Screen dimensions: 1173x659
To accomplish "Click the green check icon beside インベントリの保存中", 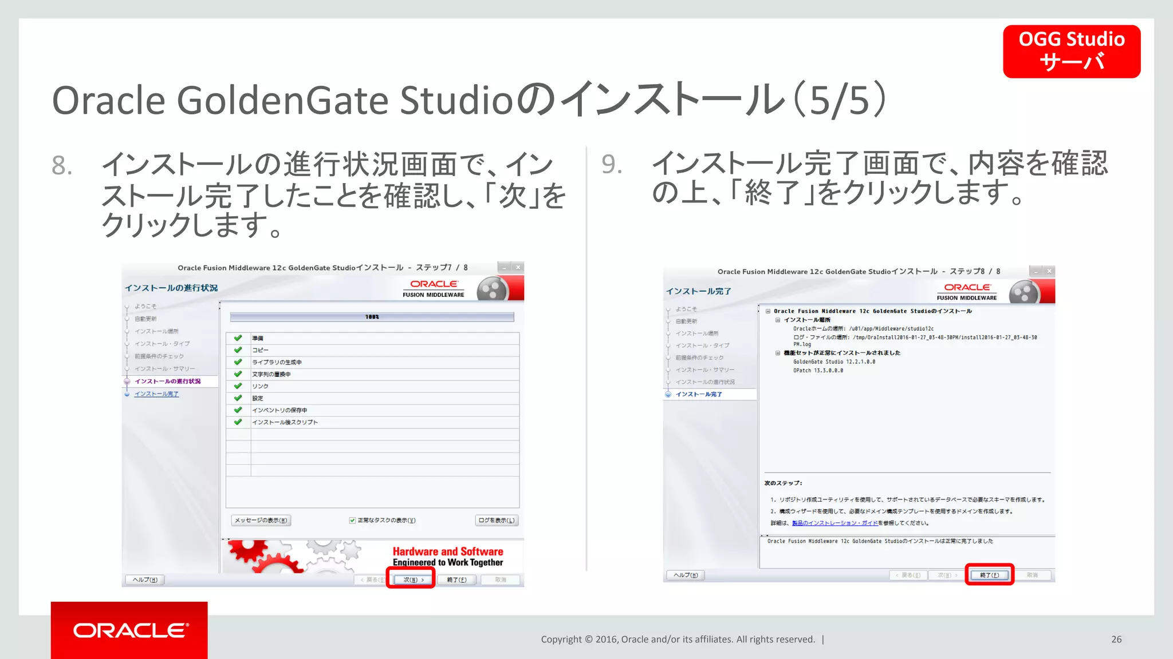I will point(238,410).
